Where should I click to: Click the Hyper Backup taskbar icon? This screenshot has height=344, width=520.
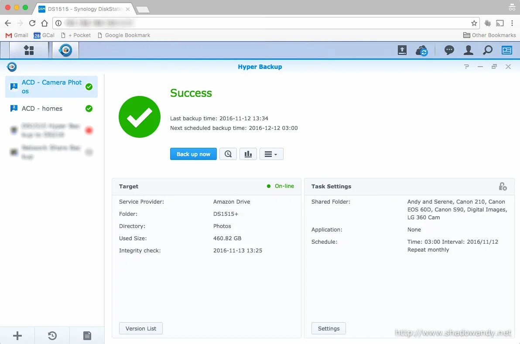click(x=65, y=51)
